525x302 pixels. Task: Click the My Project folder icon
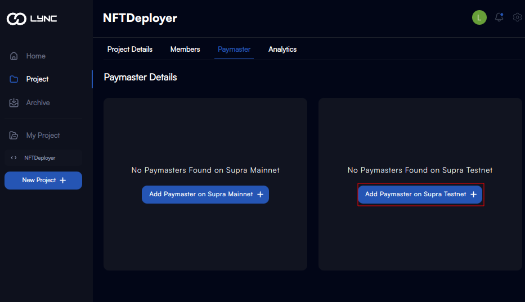[14, 136]
